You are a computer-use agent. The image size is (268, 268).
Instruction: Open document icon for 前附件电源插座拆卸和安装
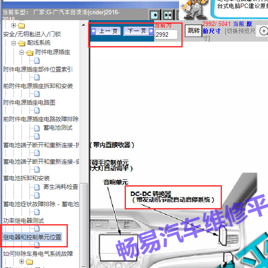pos(37,77)
